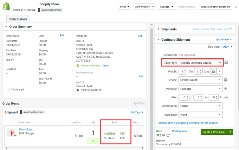The height and width of the screenshot is (150, 239).
Task: Click the Awaiting Shipment header status tag
Action: click(x=51, y=10)
